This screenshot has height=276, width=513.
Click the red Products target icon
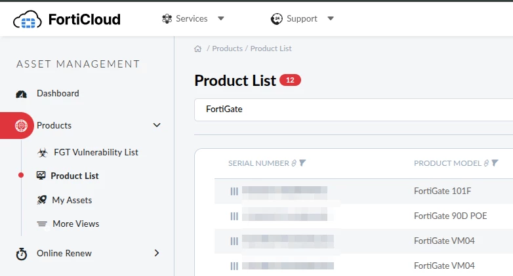coord(21,126)
